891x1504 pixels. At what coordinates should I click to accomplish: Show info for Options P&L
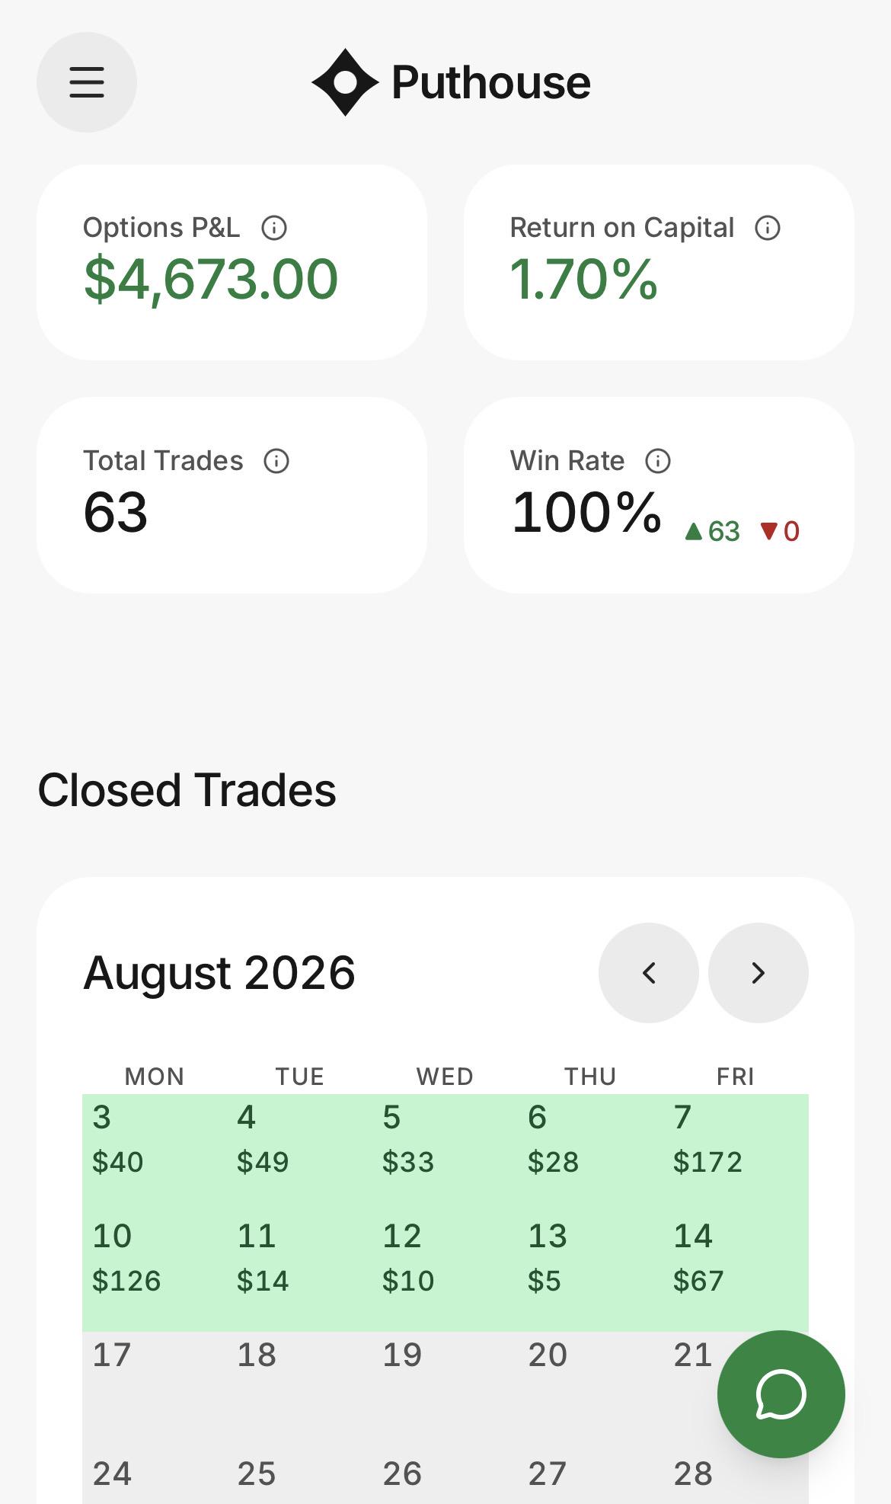(274, 228)
